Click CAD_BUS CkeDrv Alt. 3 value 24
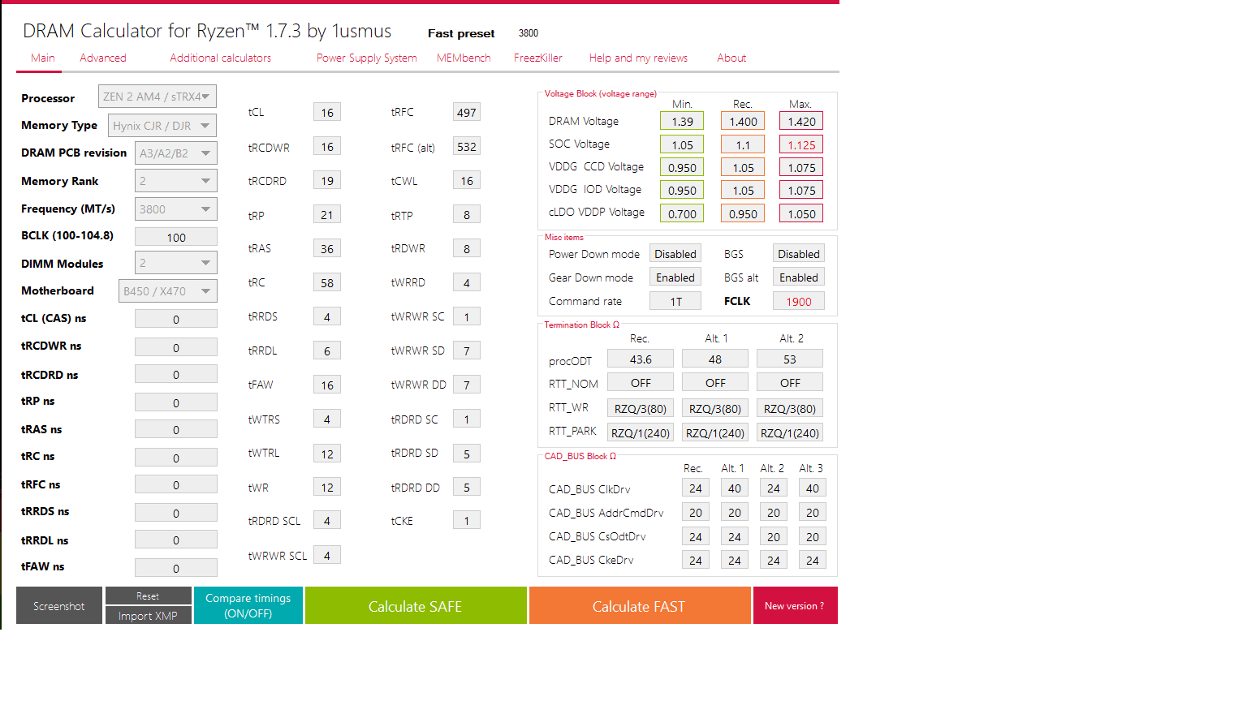The height and width of the screenshot is (701, 1247). pyautogui.click(x=813, y=560)
